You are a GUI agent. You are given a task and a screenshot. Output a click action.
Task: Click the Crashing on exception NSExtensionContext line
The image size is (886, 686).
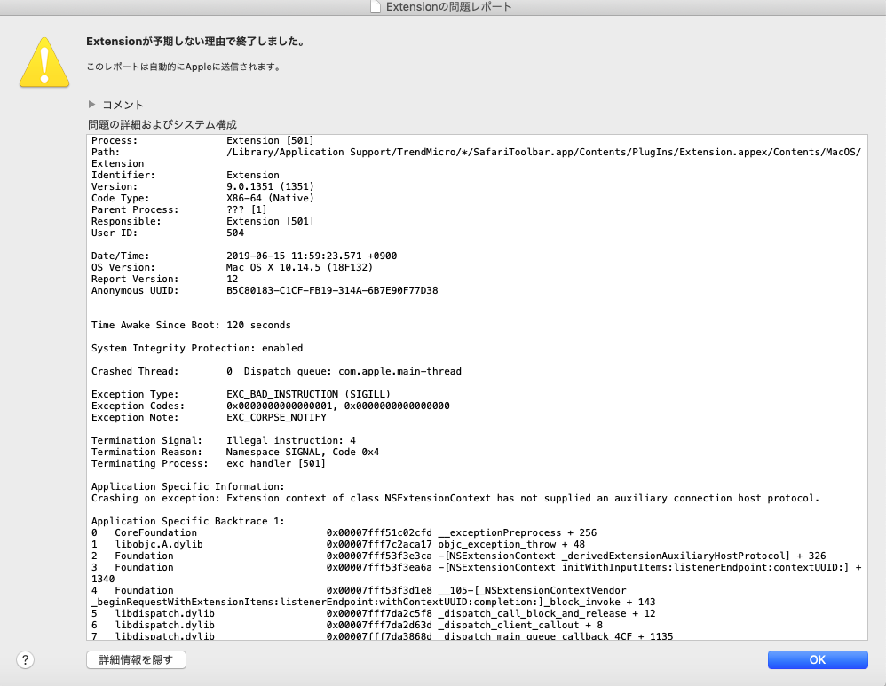pos(455,499)
